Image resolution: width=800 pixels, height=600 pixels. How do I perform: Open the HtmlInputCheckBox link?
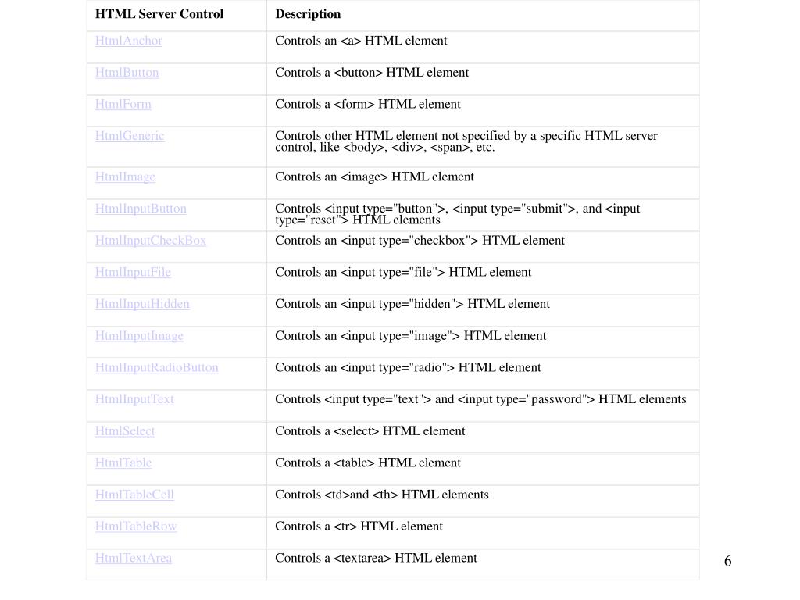(x=151, y=241)
